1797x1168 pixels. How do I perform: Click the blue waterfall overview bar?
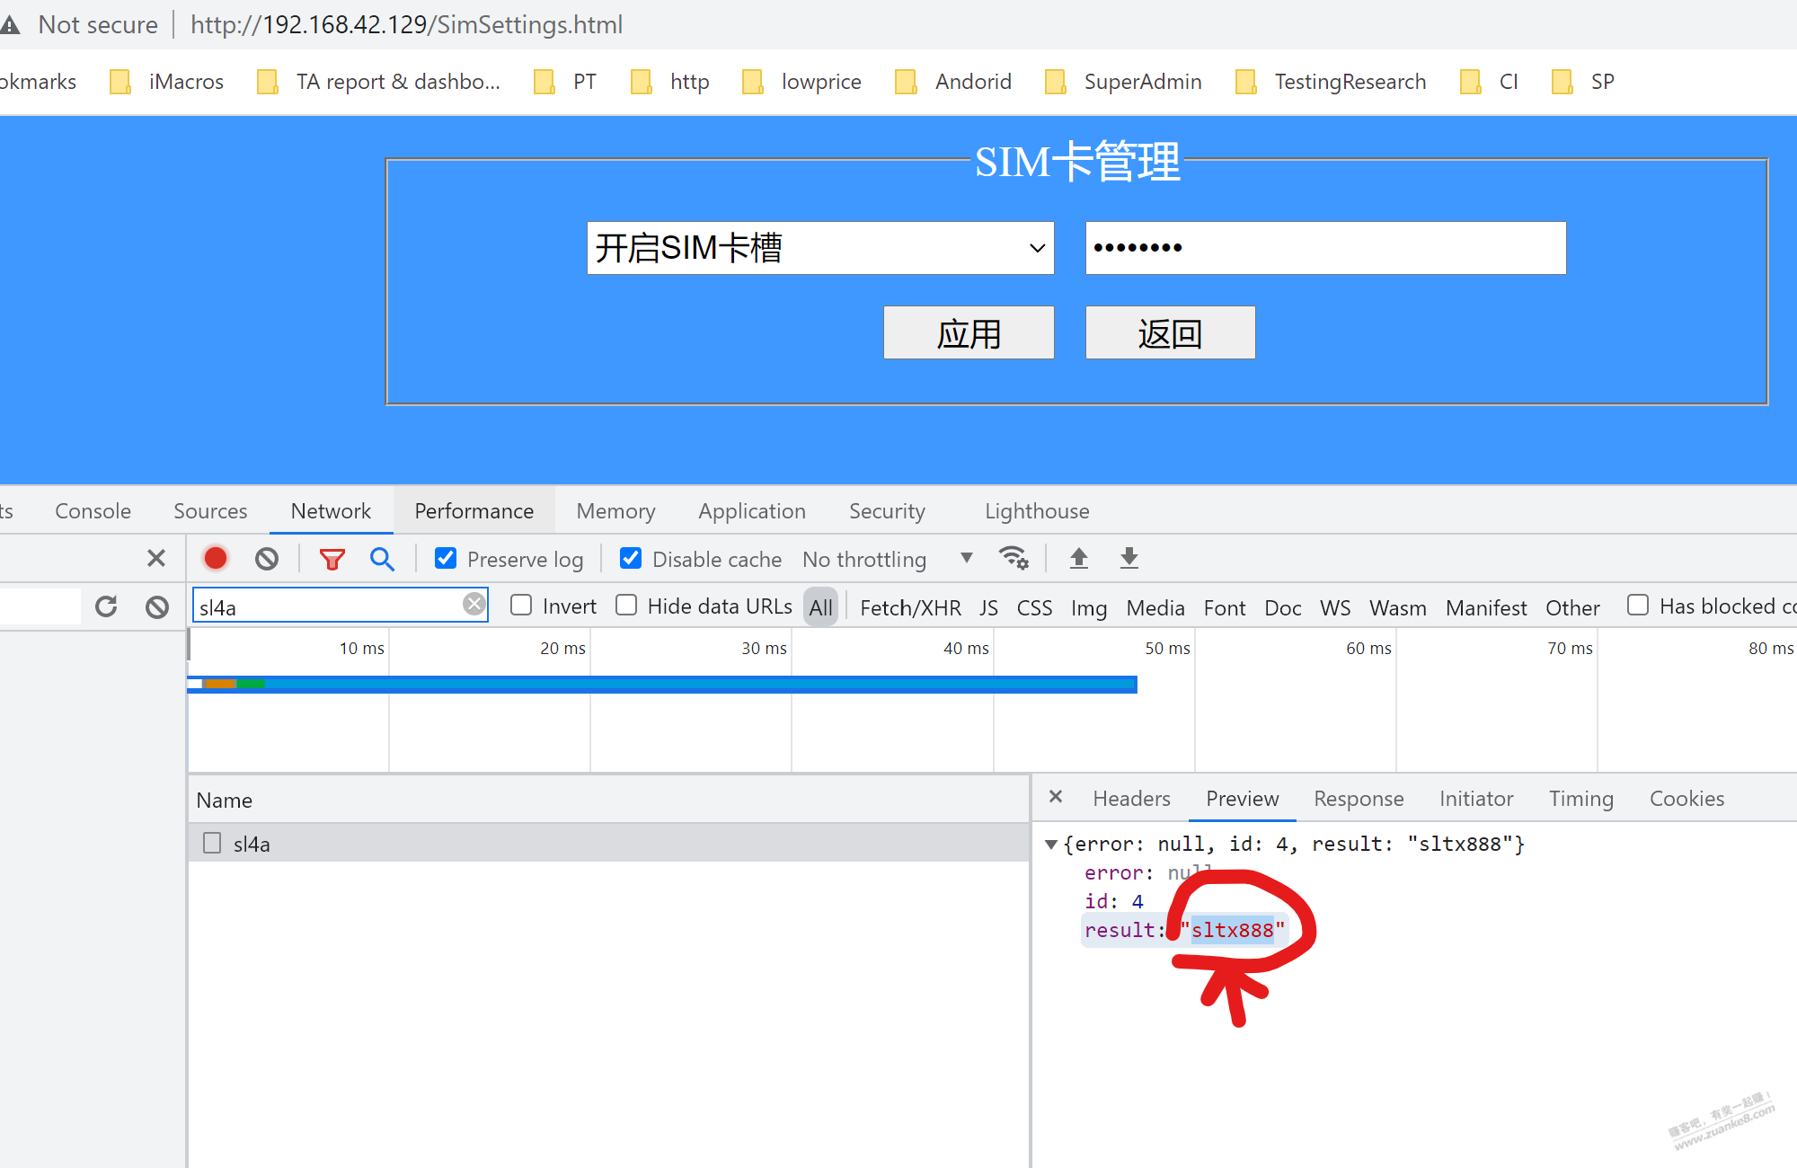pos(662,684)
